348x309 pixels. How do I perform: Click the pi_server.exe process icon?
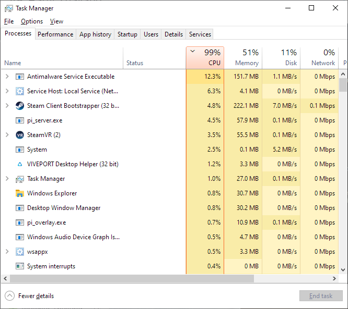pos(20,120)
